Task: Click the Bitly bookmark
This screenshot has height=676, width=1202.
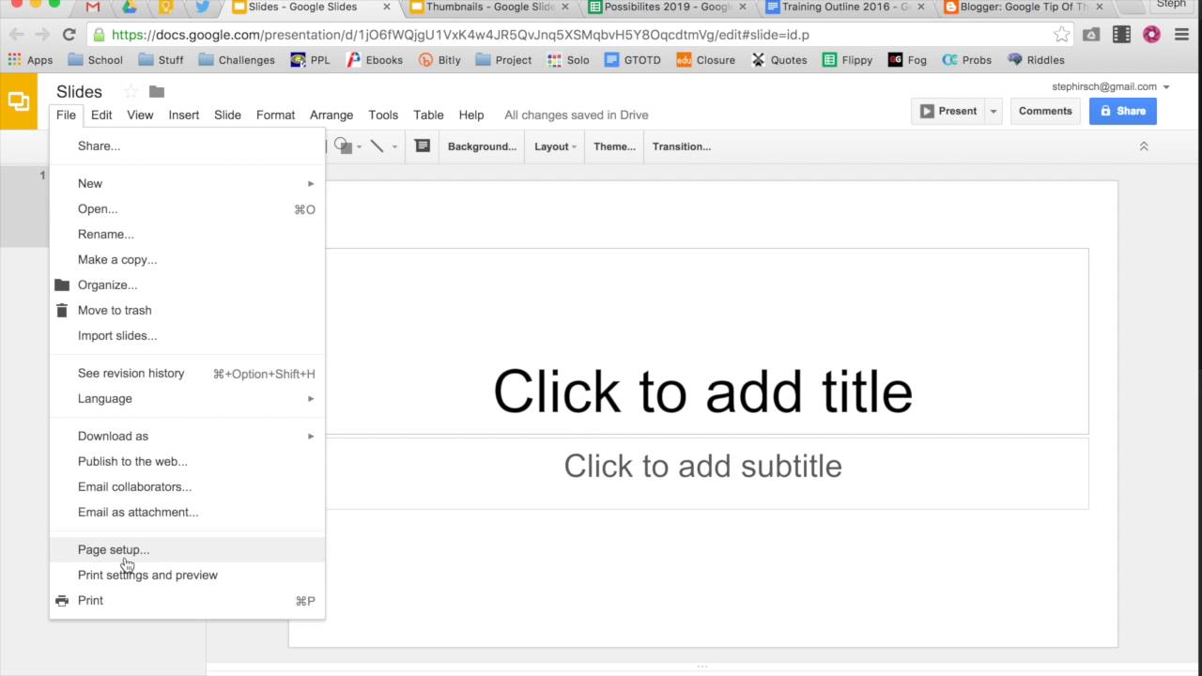Action: click(x=439, y=60)
